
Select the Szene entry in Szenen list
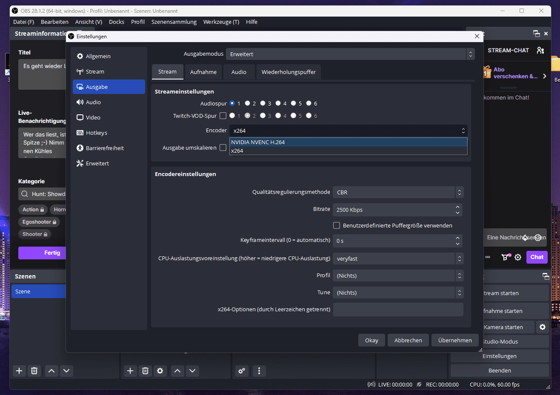(x=39, y=291)
